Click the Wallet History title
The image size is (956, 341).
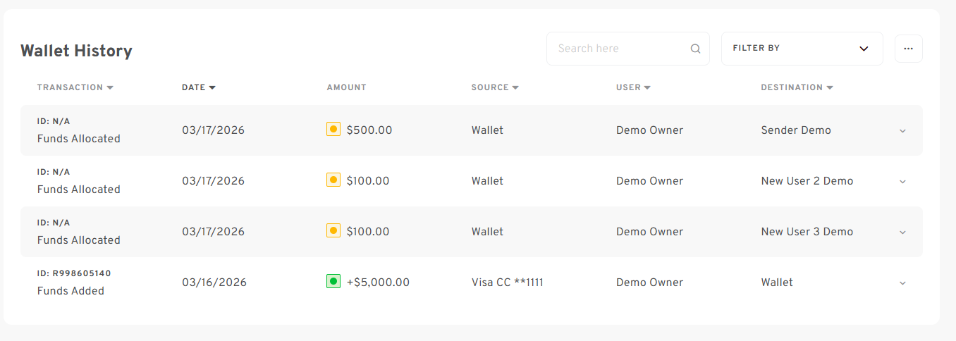pyautogui.click(x=76, y=51)
